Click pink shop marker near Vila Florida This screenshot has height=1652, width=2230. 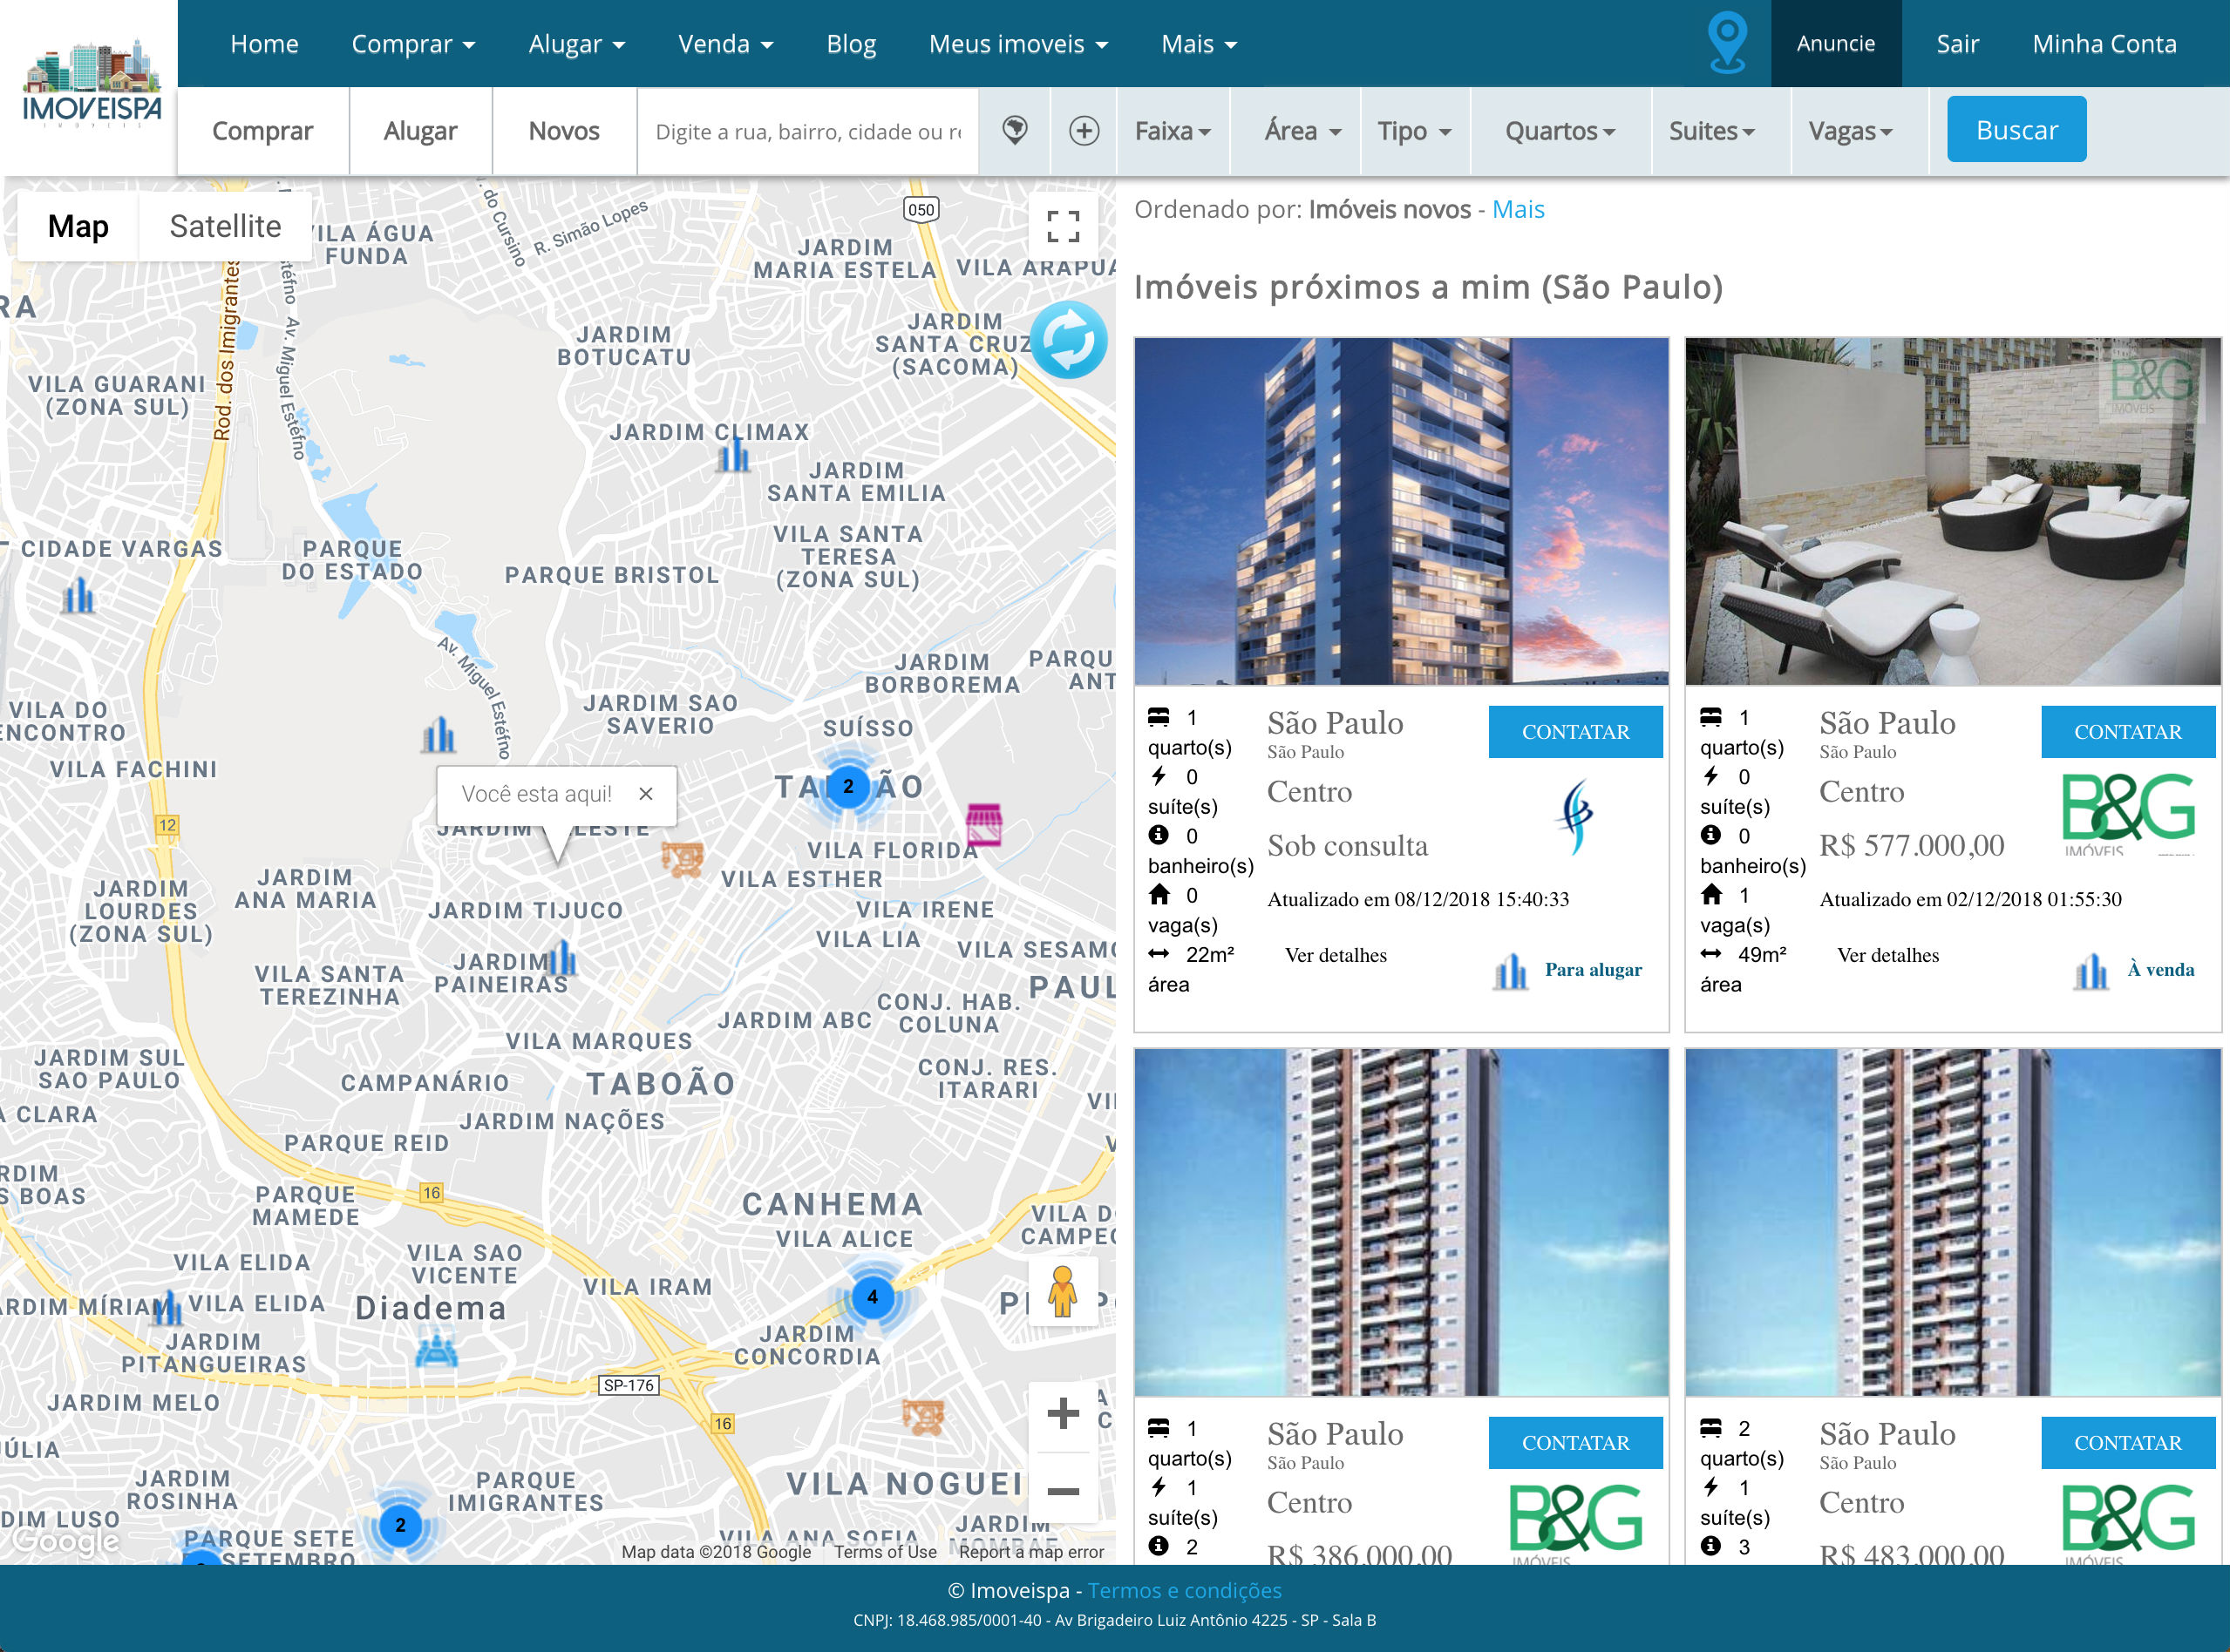point(983,825)
